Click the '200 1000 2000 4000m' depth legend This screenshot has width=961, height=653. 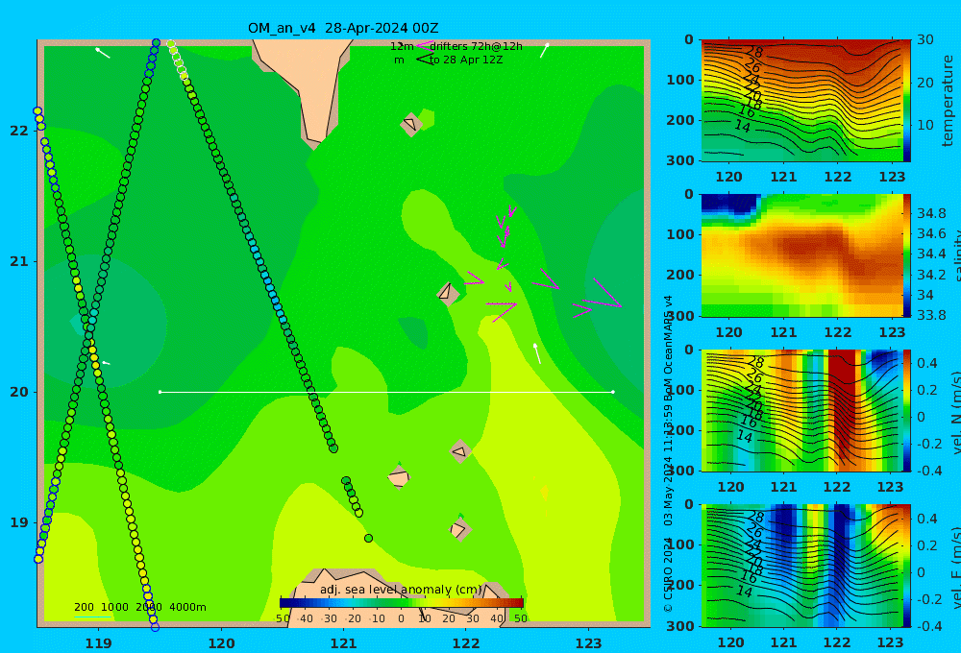tap(140, 607)
